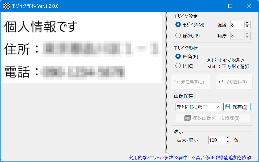259x162 pixels.
Task: Select the ぼかし blur radio button
Action: point(178,35)
